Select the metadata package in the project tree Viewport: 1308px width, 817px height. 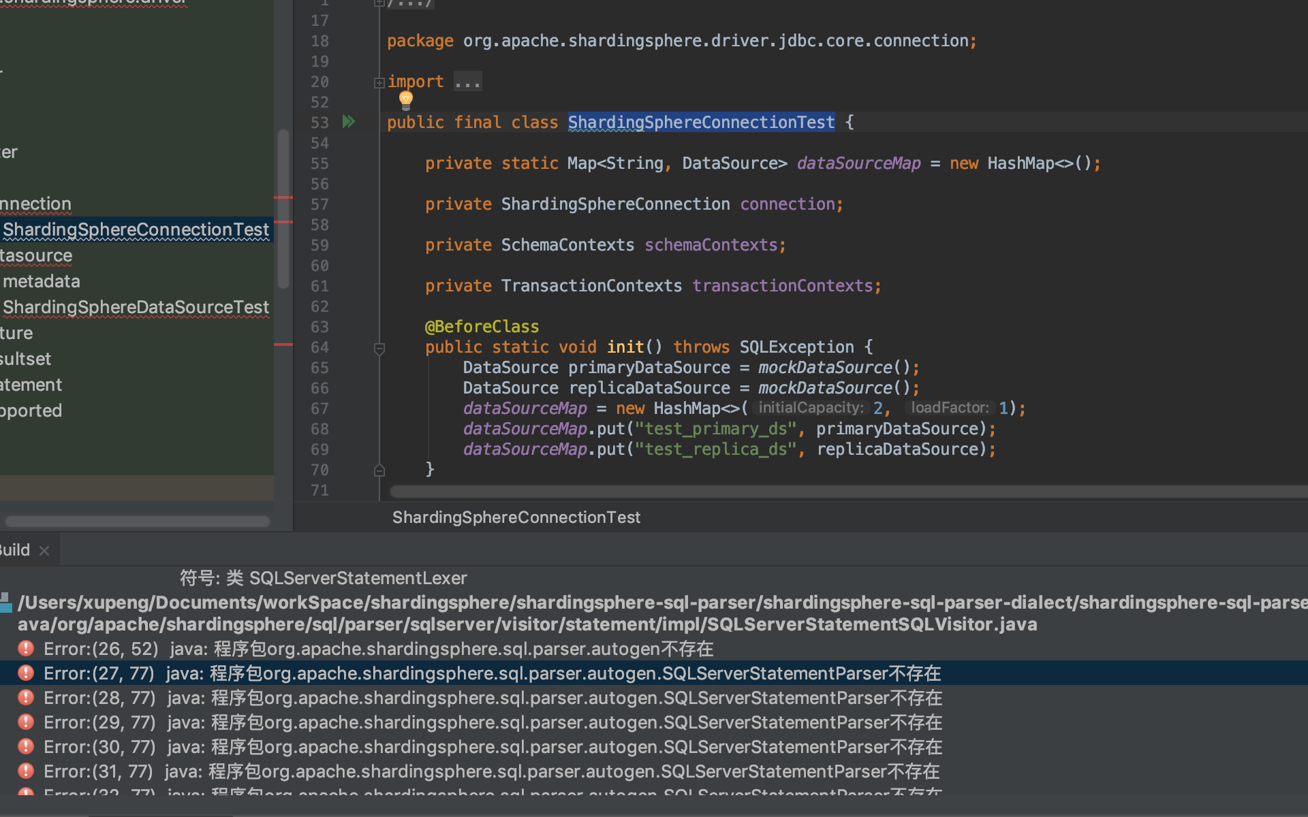42,281
